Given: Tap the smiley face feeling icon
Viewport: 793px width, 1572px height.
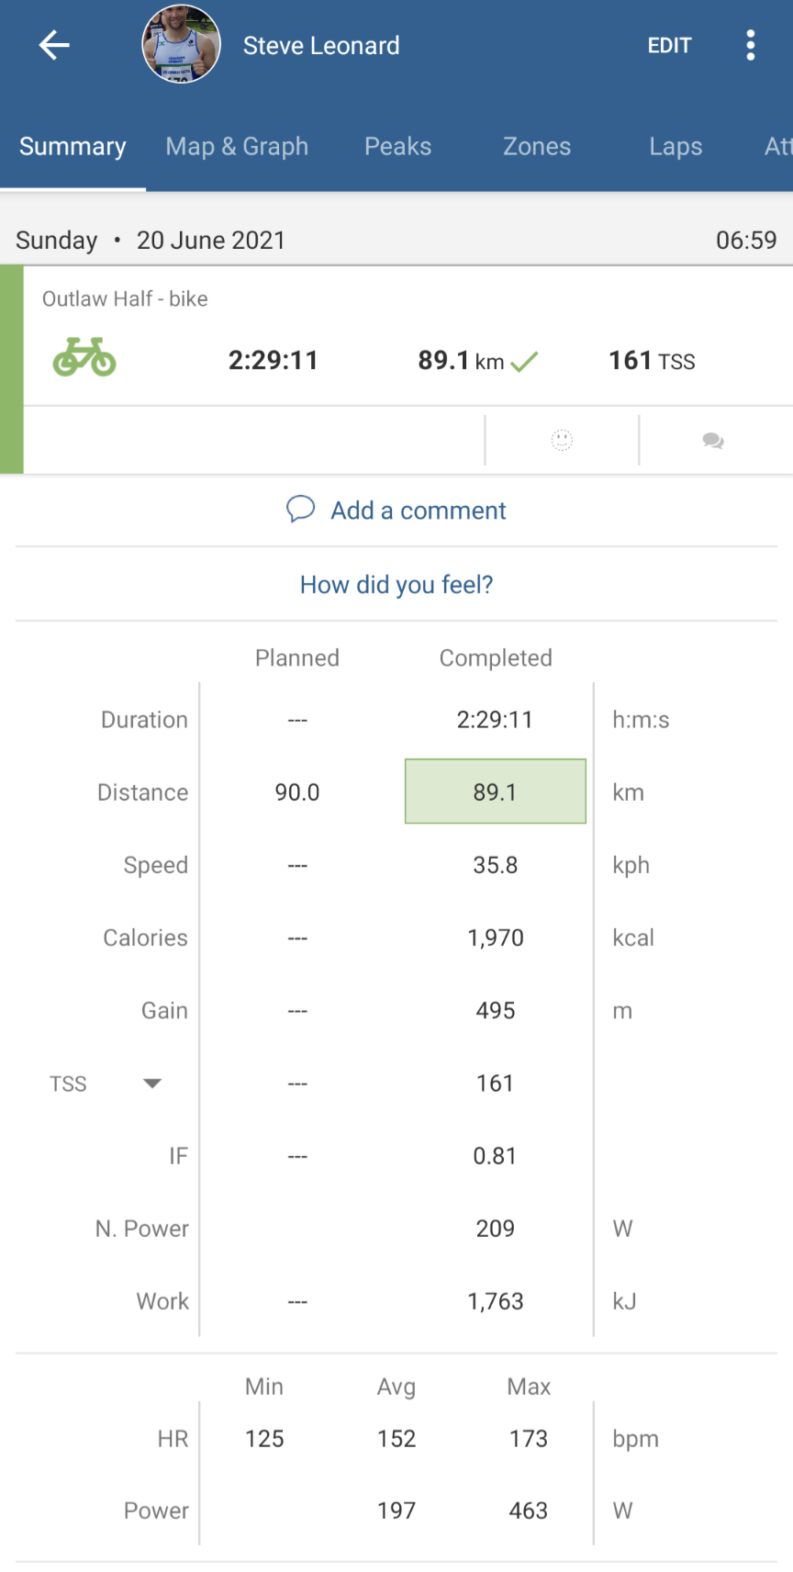Looking at the screenshot, I should click(x=562, y=441).
